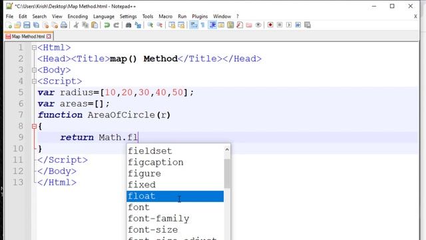Click the Redo toolbar icon
426x240 pixels.
click(116, 25)
